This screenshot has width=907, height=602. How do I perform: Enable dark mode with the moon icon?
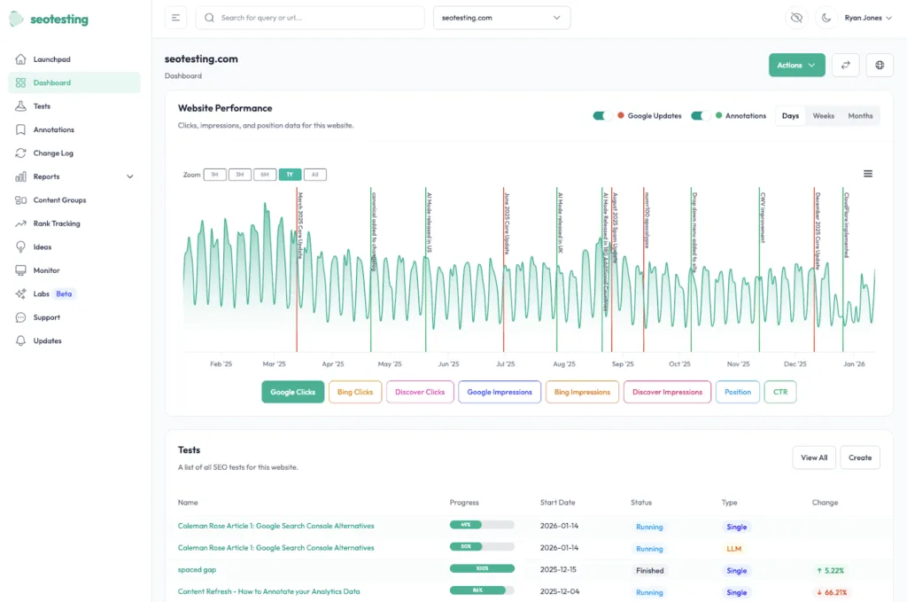pos(826,18)
